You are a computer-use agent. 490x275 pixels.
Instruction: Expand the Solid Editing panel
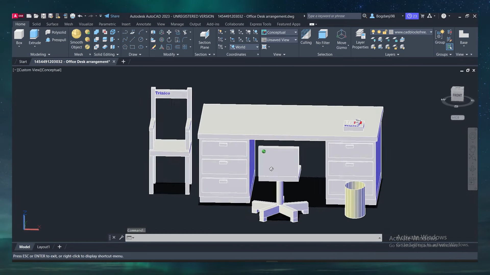pyautogui.click(x=106, y=54)
